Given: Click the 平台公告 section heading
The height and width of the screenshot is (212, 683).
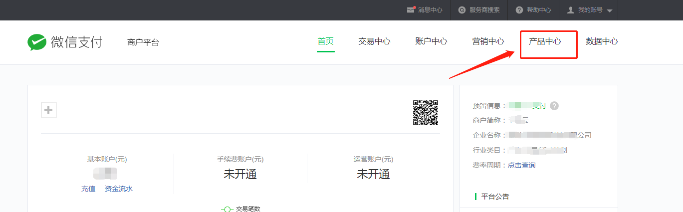Looking at the screenshot, I should tap(495, 197).
